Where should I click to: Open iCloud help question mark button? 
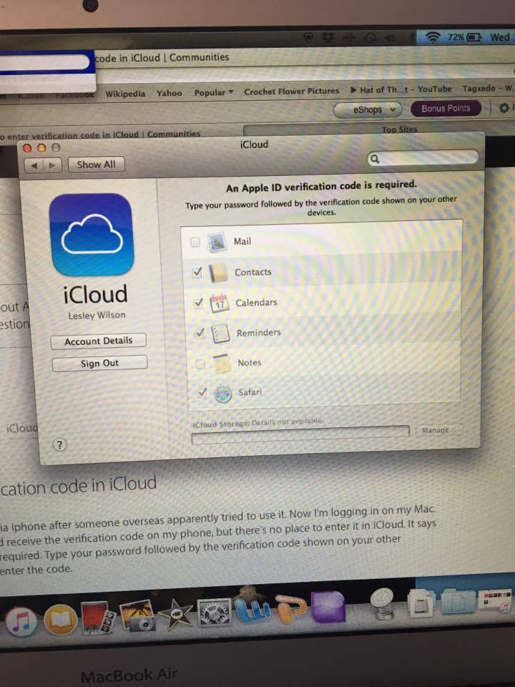pos(59,444)
